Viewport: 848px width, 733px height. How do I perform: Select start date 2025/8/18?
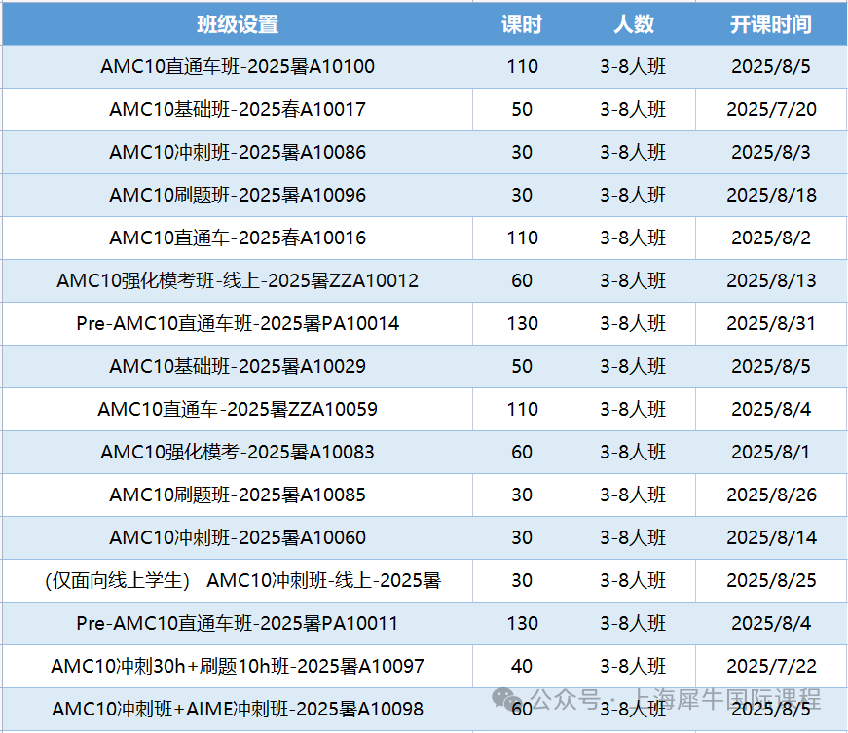click(x=771, y=195)
